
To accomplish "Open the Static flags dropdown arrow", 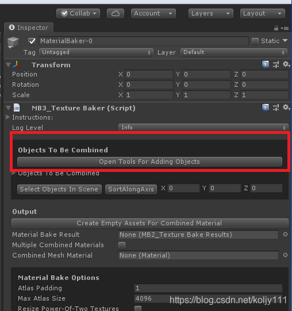I will tap(285, 41).
